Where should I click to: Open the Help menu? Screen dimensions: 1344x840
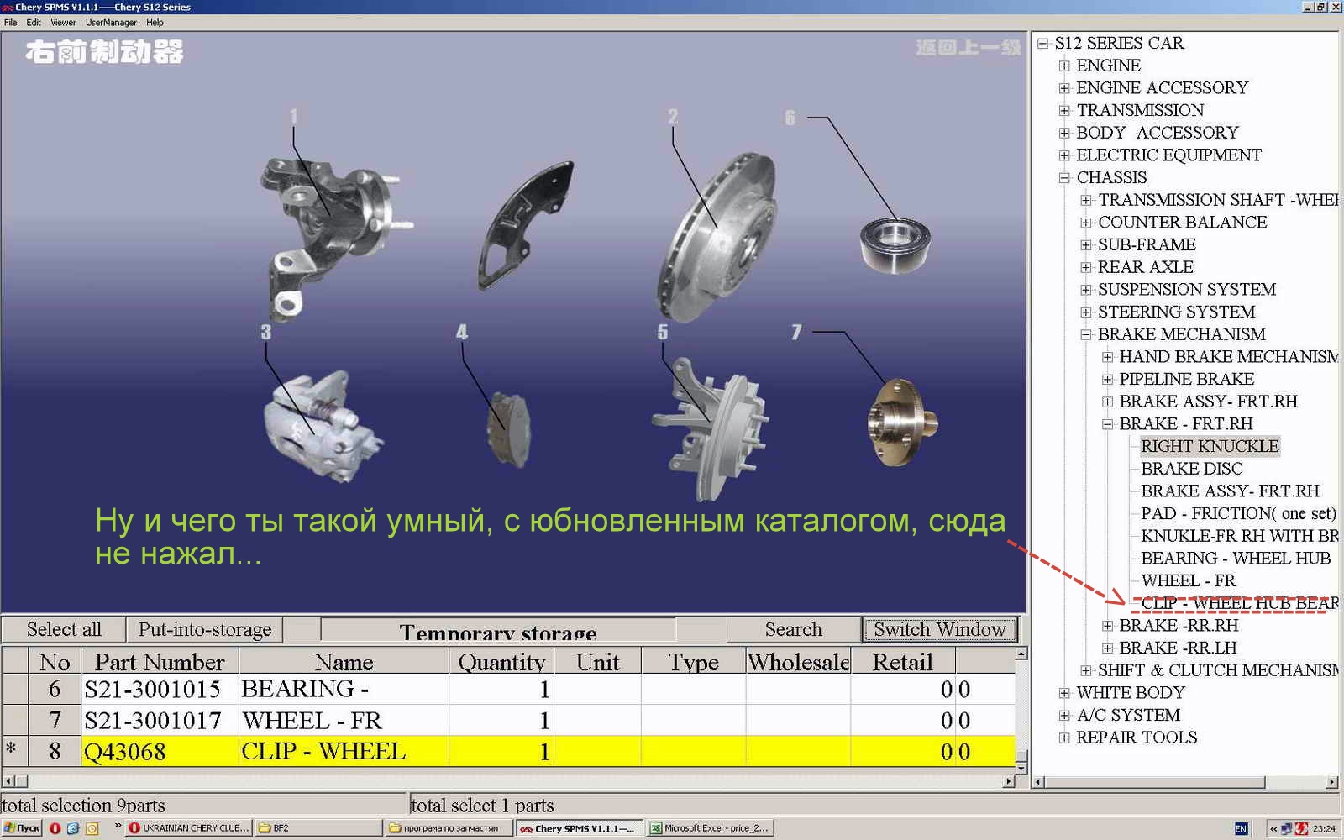155,23
